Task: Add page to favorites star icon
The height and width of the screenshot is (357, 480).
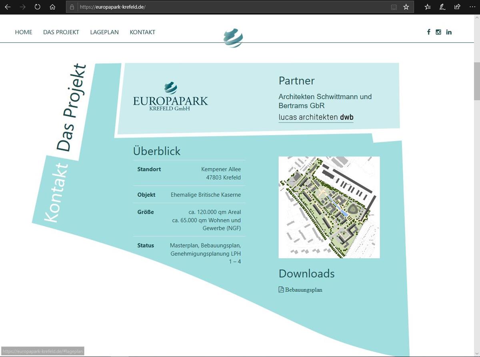Action: (x=406, y=7)
